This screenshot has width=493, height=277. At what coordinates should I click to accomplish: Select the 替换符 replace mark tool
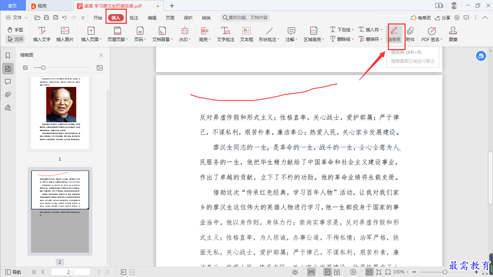(370, 39)
